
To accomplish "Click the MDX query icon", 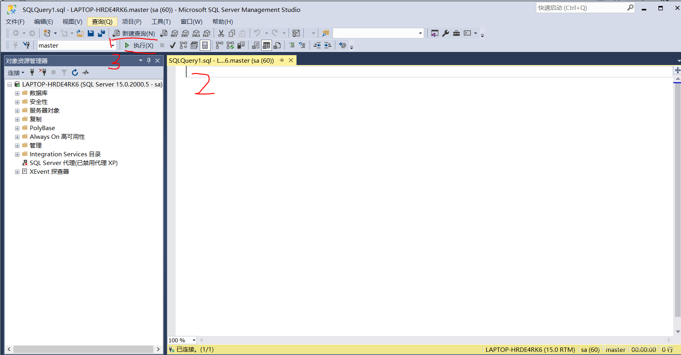I will coord(174,33).
